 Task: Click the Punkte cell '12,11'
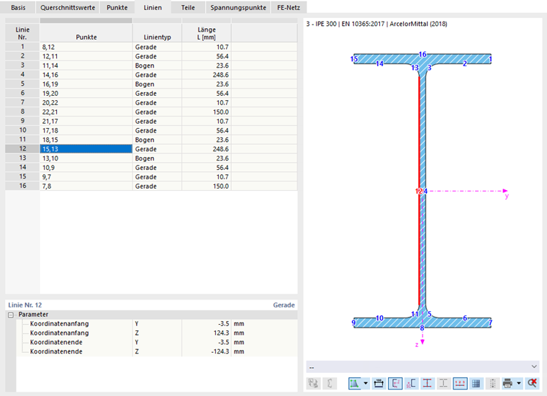coord(86,56)
